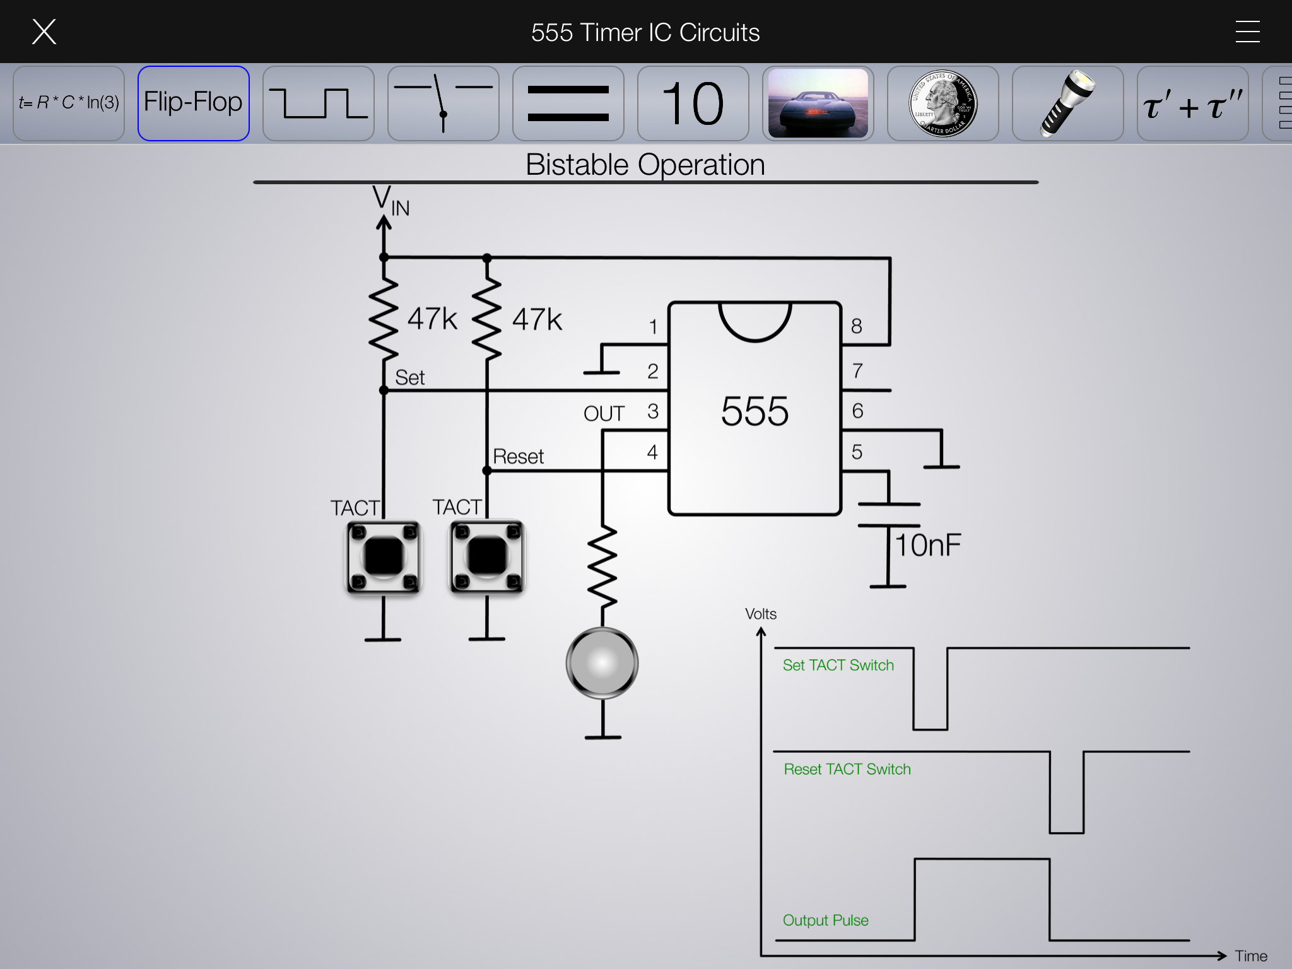Tap the output LED lamp
This screenshot has width=1292, height=969.
(x=602, y=663)
